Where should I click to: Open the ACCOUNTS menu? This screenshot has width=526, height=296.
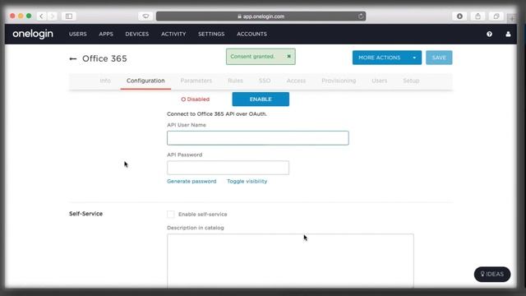(252, 34)
